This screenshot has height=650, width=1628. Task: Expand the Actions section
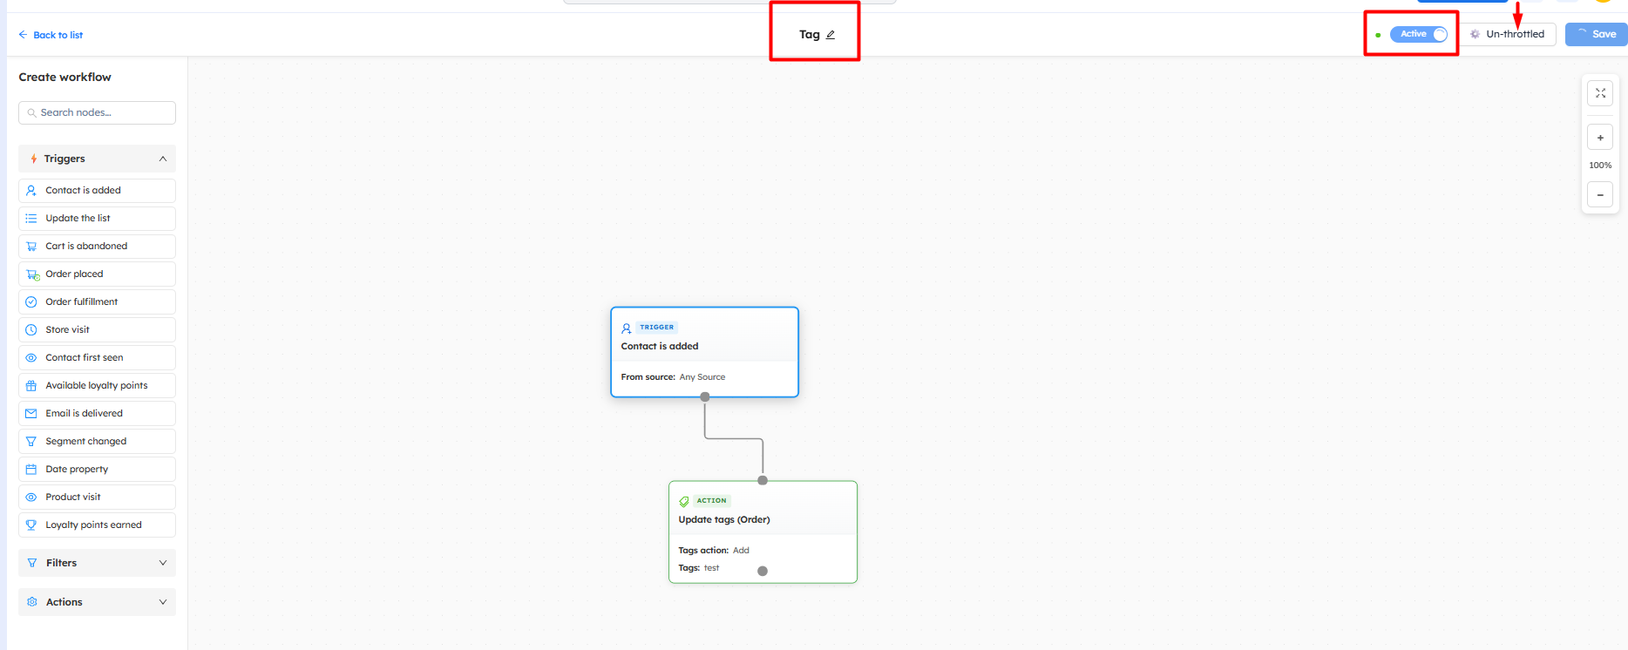coord(162,602)
